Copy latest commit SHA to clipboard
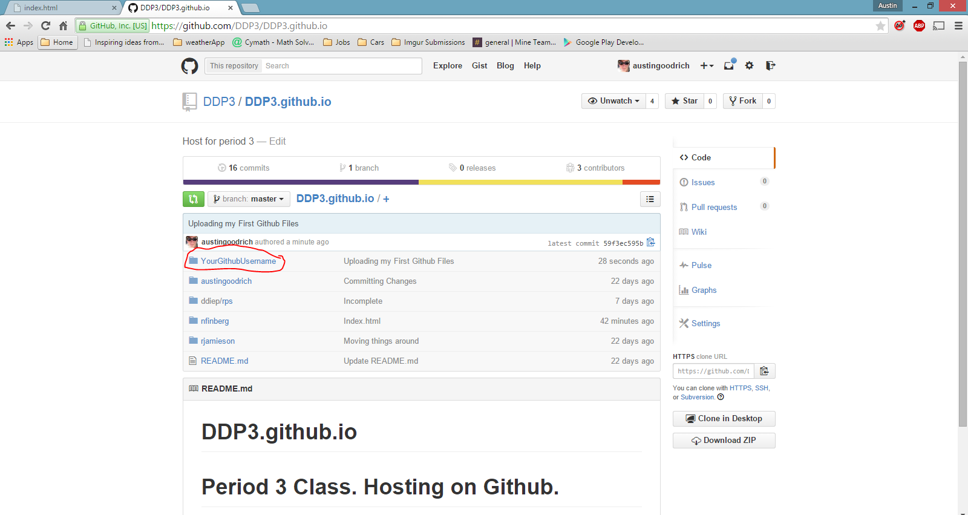This screenshot has width=968, height=515. pos(651,243)
